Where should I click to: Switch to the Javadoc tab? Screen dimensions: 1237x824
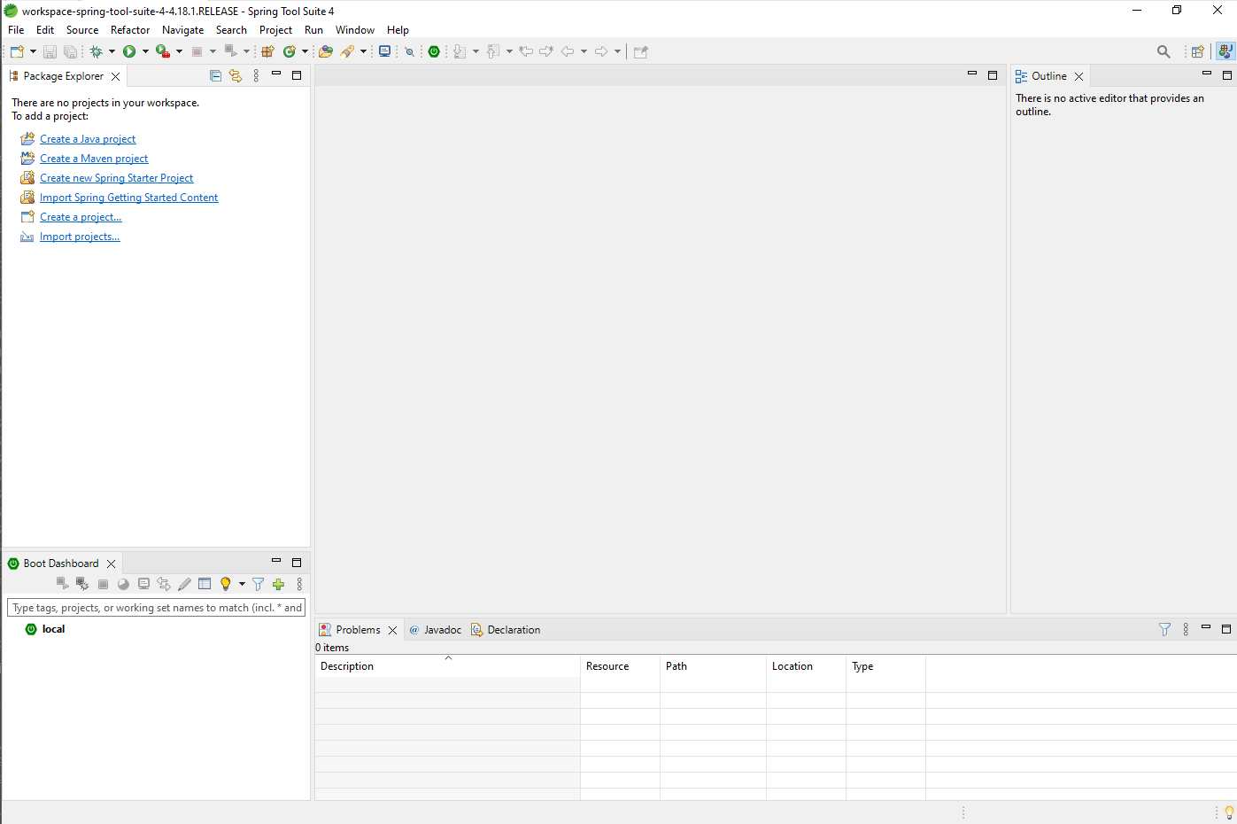coord(435,630)
